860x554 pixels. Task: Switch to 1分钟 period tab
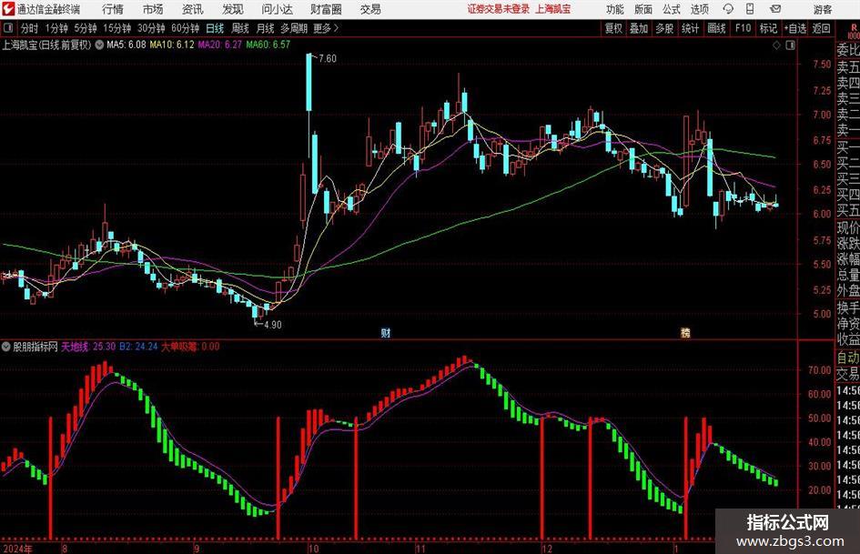click(x=56, y=28)
